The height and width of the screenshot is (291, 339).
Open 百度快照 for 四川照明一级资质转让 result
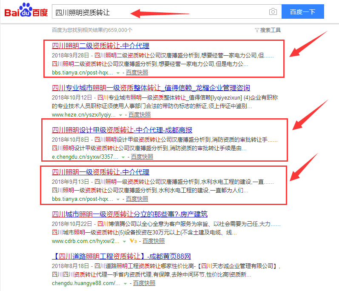(x=137, y=199)
